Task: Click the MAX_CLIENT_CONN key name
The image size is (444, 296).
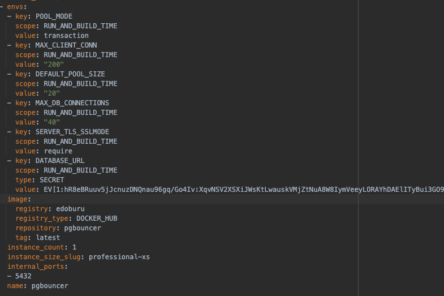Action: click(66, 45)
